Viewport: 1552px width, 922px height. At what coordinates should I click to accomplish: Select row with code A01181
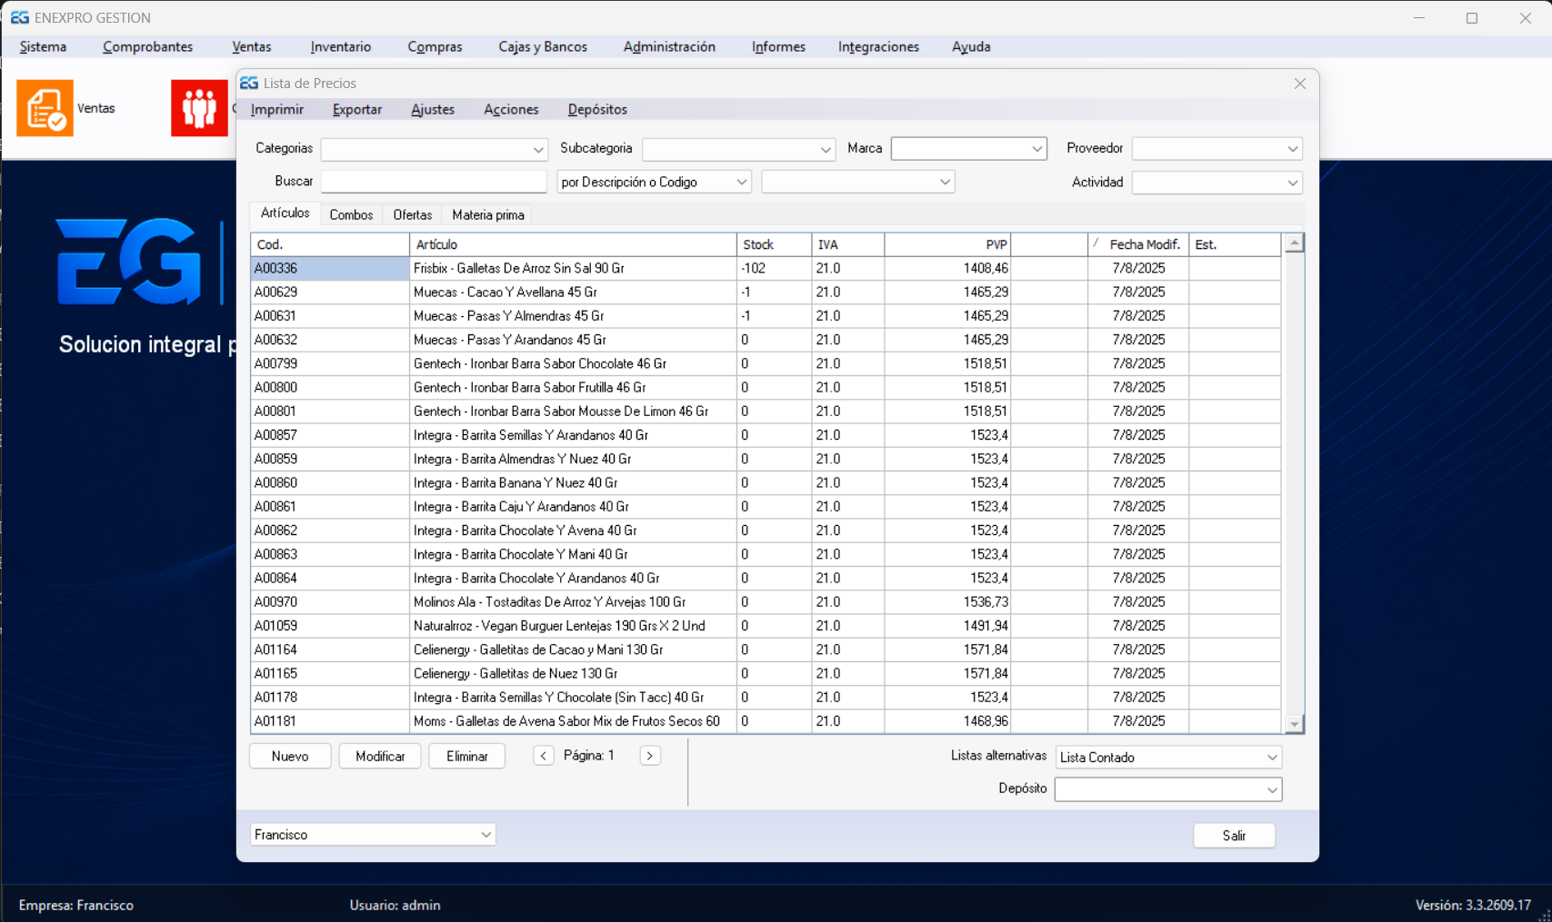766,721
